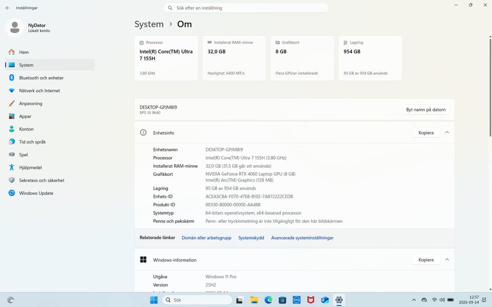Show hidden tray icons chevron

[x=414, y=300]
